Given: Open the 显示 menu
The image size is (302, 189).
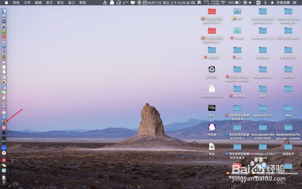Looking at the screenshot, I should point(49,2).
